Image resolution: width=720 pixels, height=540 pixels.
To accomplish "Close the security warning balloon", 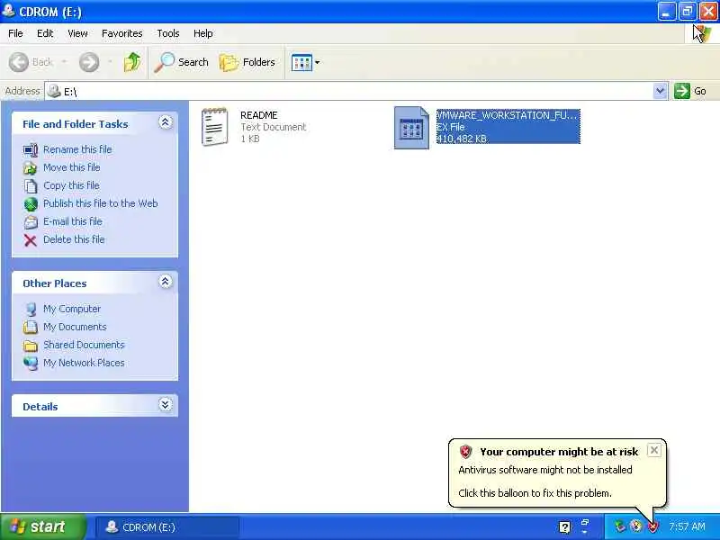I will tap(654, 451).
